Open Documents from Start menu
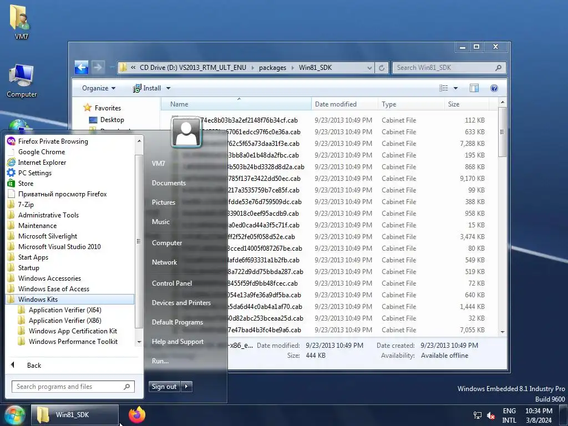Image resolution: width=568 pixels, height=426 pixels. point(169,183)
